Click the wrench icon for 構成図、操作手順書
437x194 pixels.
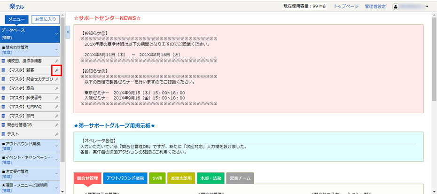[56, 61]
